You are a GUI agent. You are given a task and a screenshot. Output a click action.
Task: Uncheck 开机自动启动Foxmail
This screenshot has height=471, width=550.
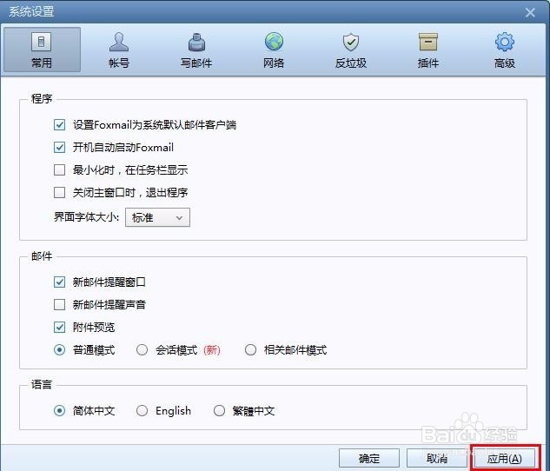[x=59, y=148]
